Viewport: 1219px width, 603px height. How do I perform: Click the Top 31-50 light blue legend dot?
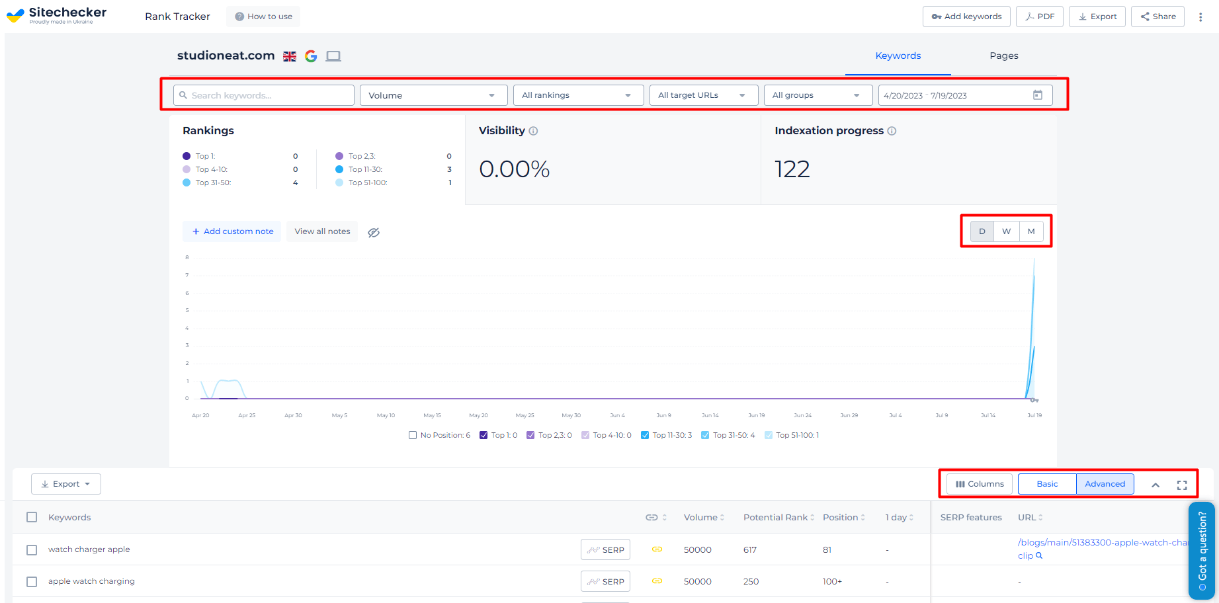[187, 182]
